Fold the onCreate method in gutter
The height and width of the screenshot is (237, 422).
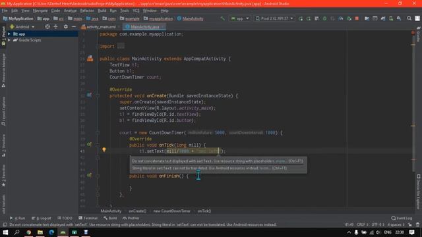click(x=98, y=95)
